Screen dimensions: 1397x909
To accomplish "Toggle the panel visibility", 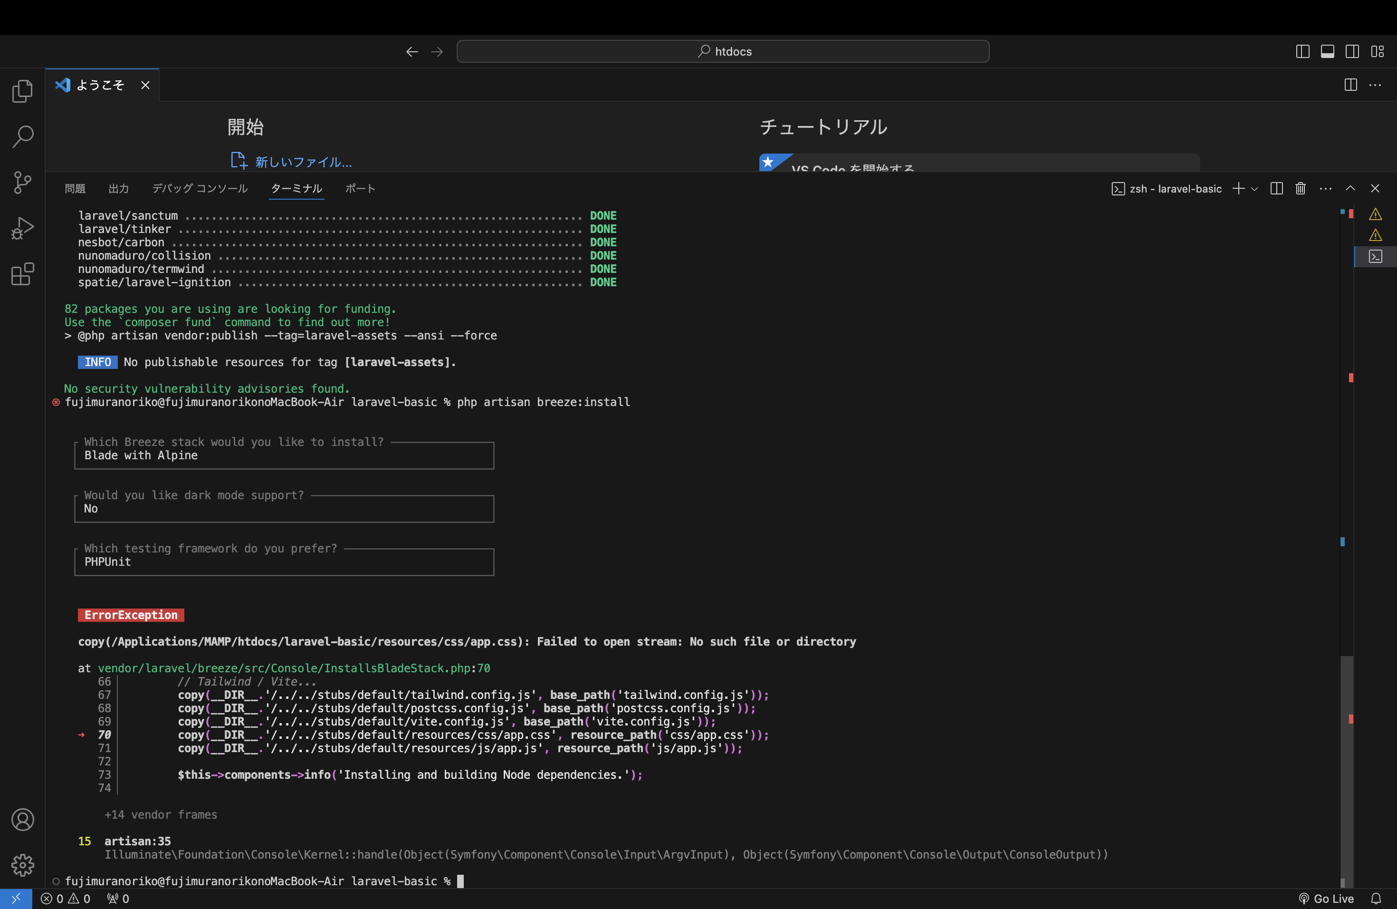I will 1327,51.
